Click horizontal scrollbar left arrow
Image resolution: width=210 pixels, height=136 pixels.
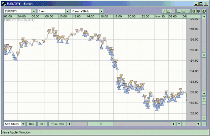point(69,124)
